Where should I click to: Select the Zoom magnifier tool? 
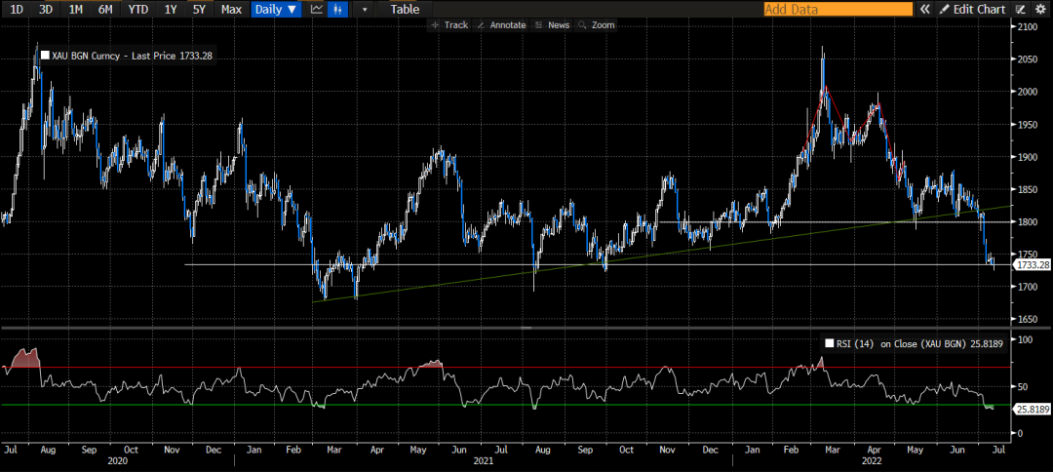pyautogui.click(x=596, y=24)
